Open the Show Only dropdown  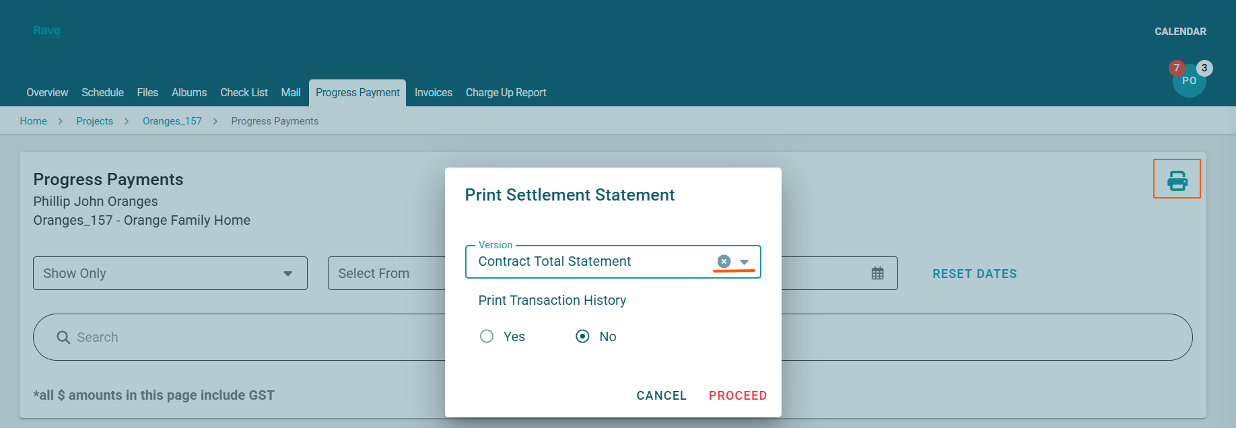point(170,273)
